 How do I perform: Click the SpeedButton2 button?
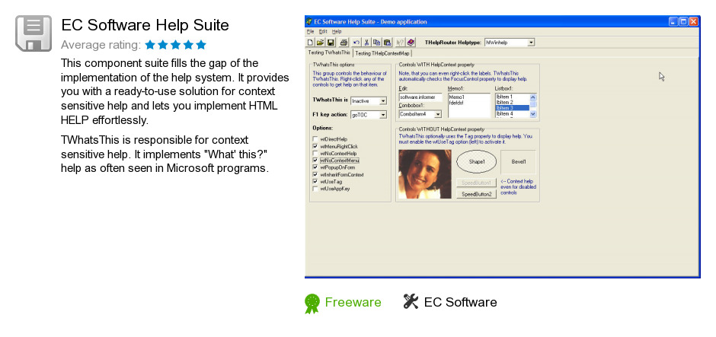click(x=476, y=194)
